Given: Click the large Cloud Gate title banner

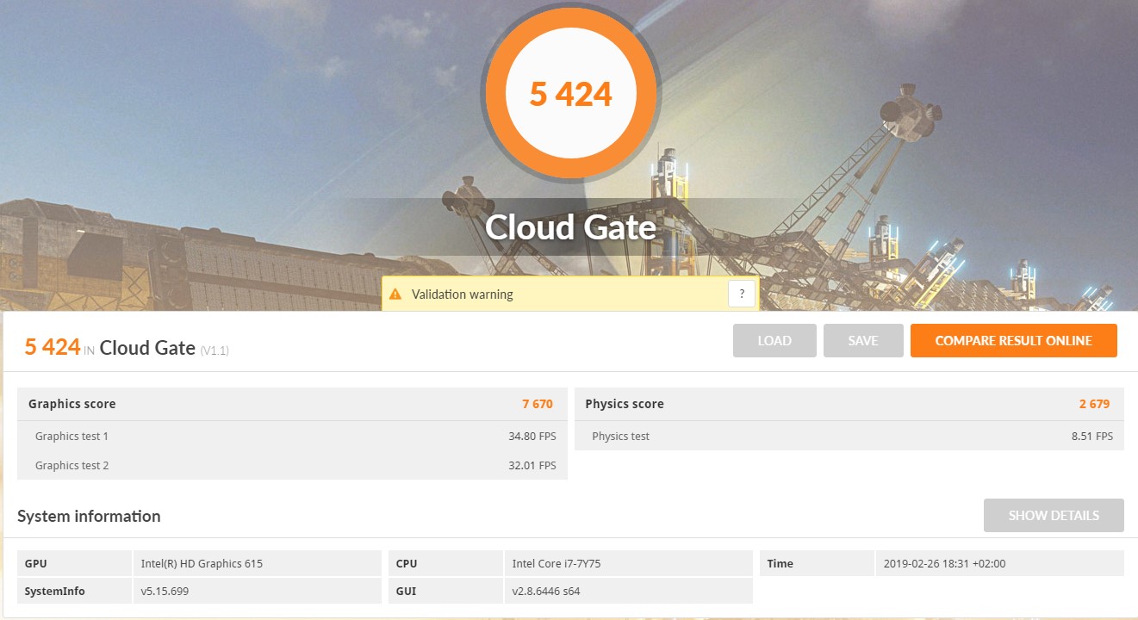Looking at the screenshot, I should [570, 227].
